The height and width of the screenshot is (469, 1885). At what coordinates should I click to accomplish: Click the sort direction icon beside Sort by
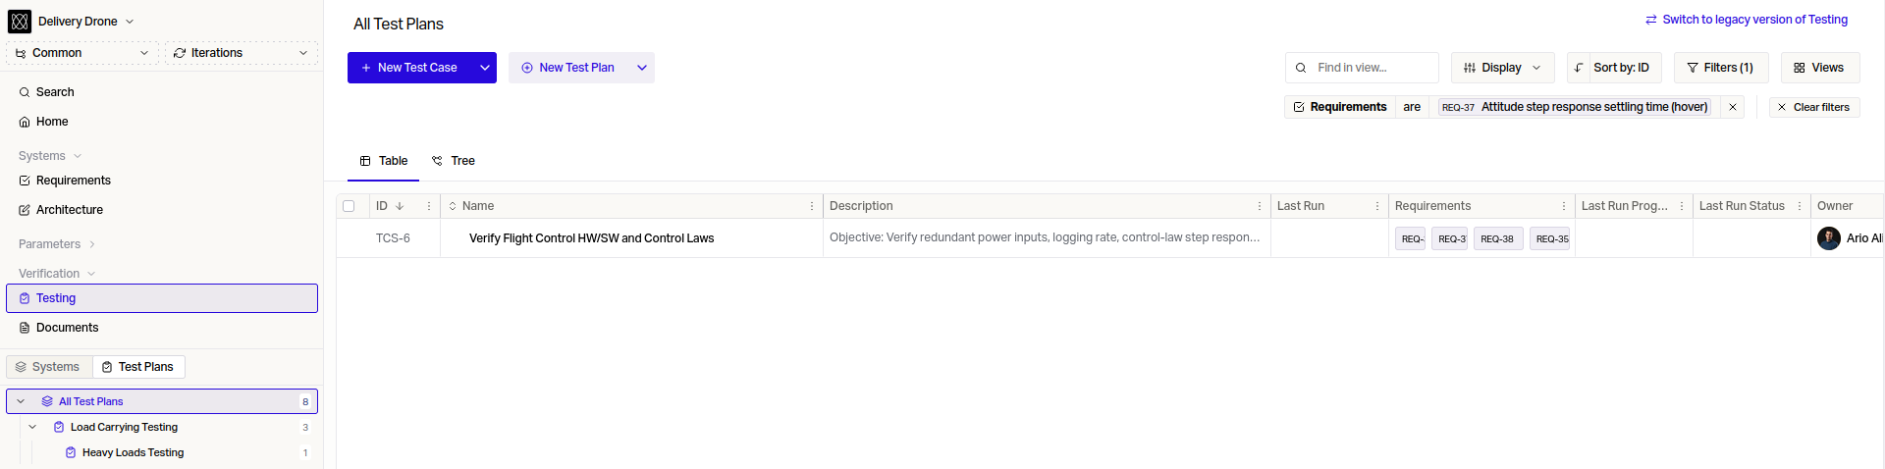click(1579, 68)
